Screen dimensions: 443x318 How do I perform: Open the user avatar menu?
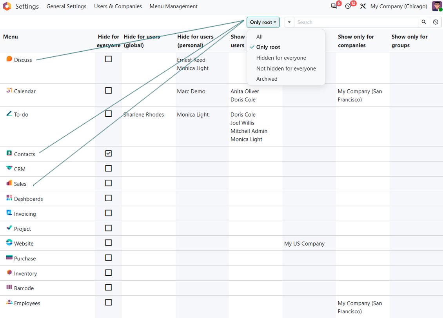[437, 6]
